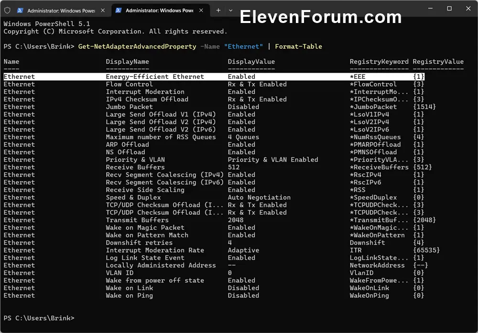Click the WakeOnPing registry keyword

coord(369,296)
